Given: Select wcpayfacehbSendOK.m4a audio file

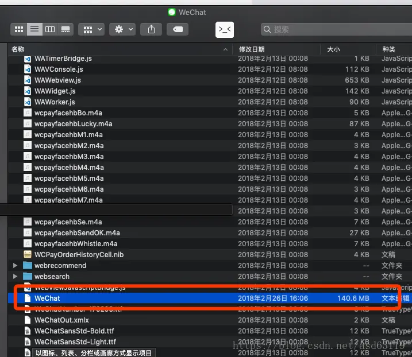Looking at the screenshot, I should pos(77,233).
